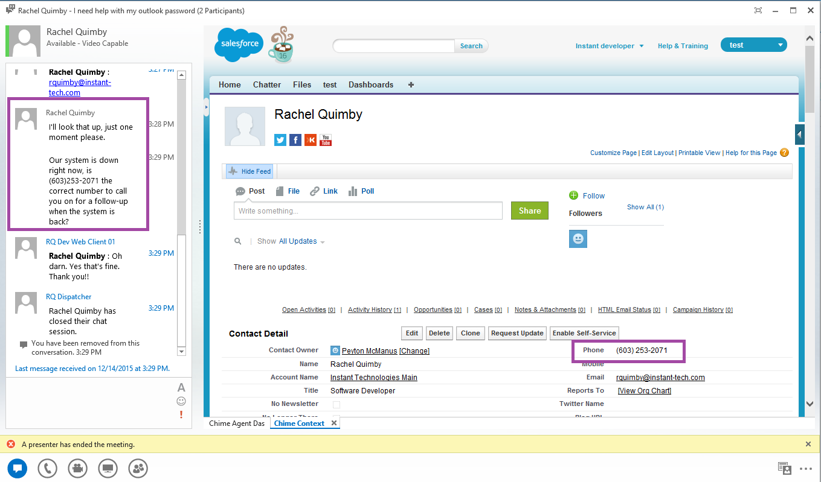Click the green Share button
The image size is (821, 482).
(530, 211)
